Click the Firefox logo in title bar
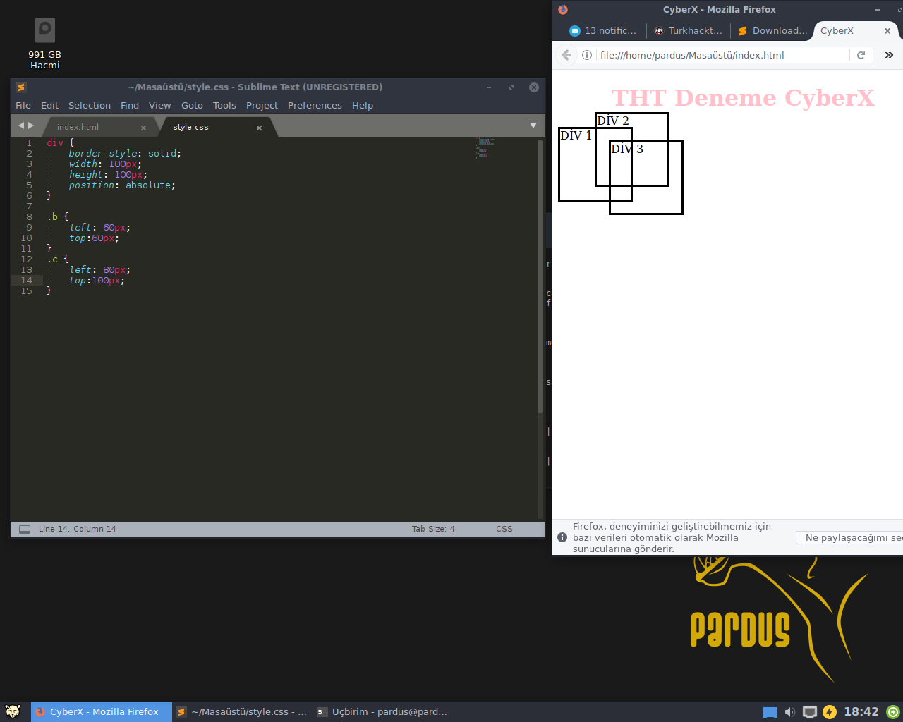 (562, 9)
